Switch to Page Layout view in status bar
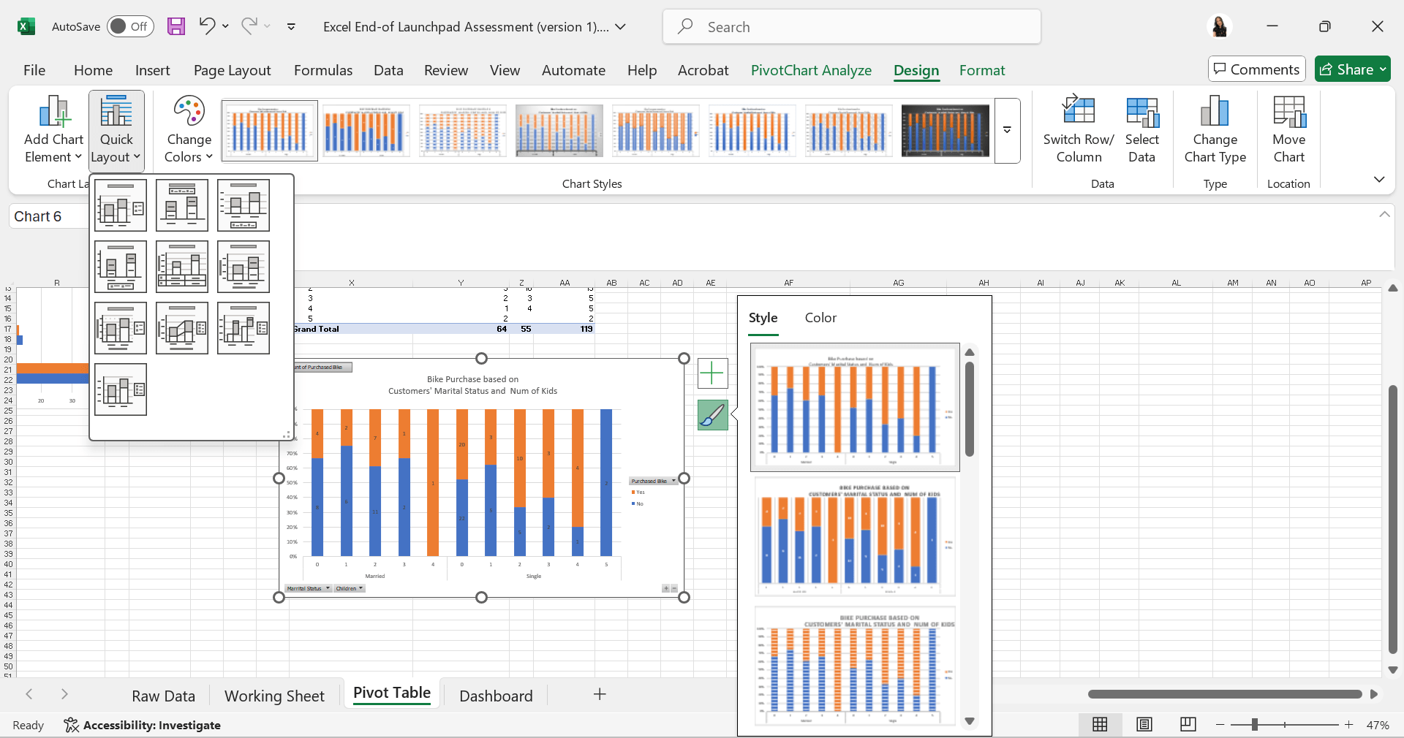 pos(1144,724)
